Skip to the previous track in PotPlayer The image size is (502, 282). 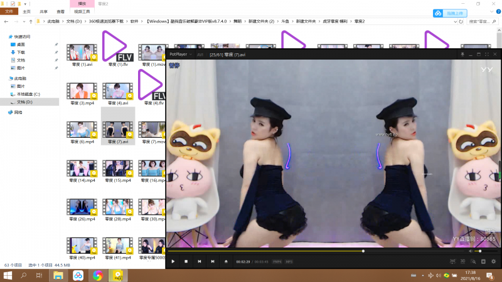(x=199, y=261)
